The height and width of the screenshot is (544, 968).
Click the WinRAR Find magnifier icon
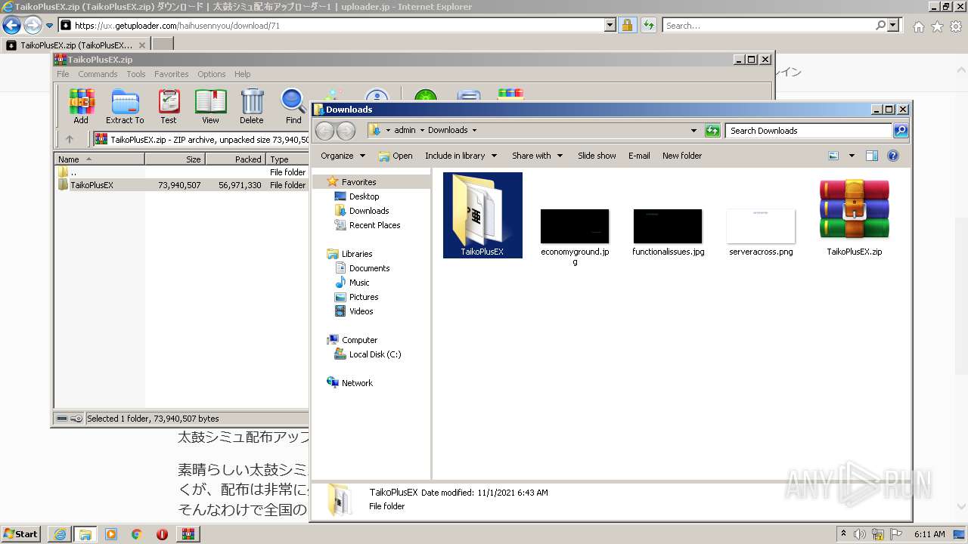[293, 106]
